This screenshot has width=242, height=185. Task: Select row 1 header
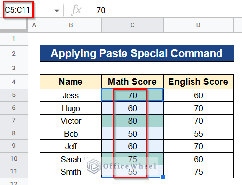tap(14, 39)
